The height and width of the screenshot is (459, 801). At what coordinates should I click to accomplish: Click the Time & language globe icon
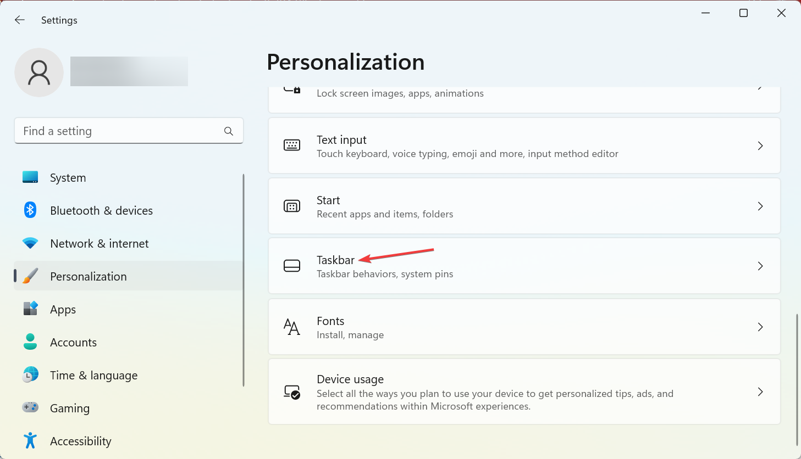pyautogui.click(x=30, y=375)
